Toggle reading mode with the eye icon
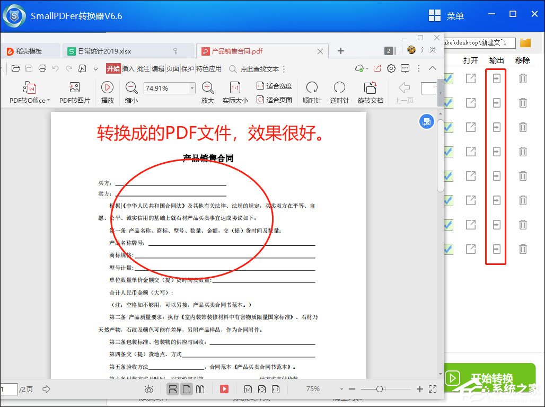This screenshot has height=407, width=545. pyautogui.click(x=149, y=388)
